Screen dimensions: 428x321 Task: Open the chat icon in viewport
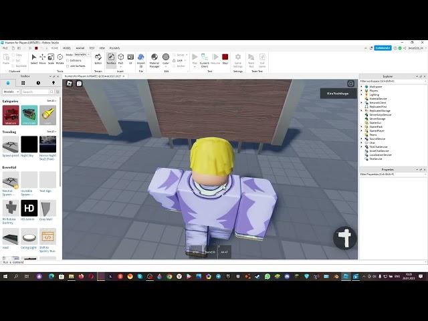[79, 84]
